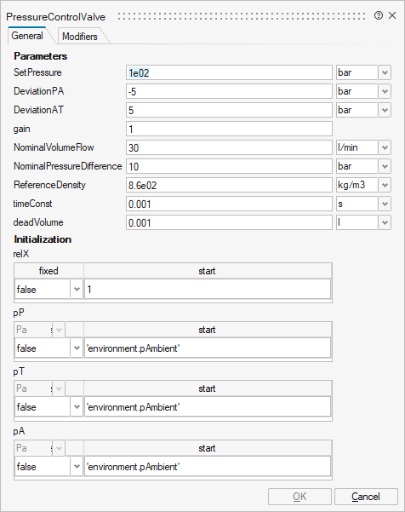Image resolution: width=405 pixels, height=512 pixels.
Task: Click the OK button
Action: point(299,497)
